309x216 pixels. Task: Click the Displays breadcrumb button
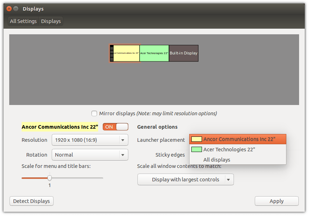point(51,21)
